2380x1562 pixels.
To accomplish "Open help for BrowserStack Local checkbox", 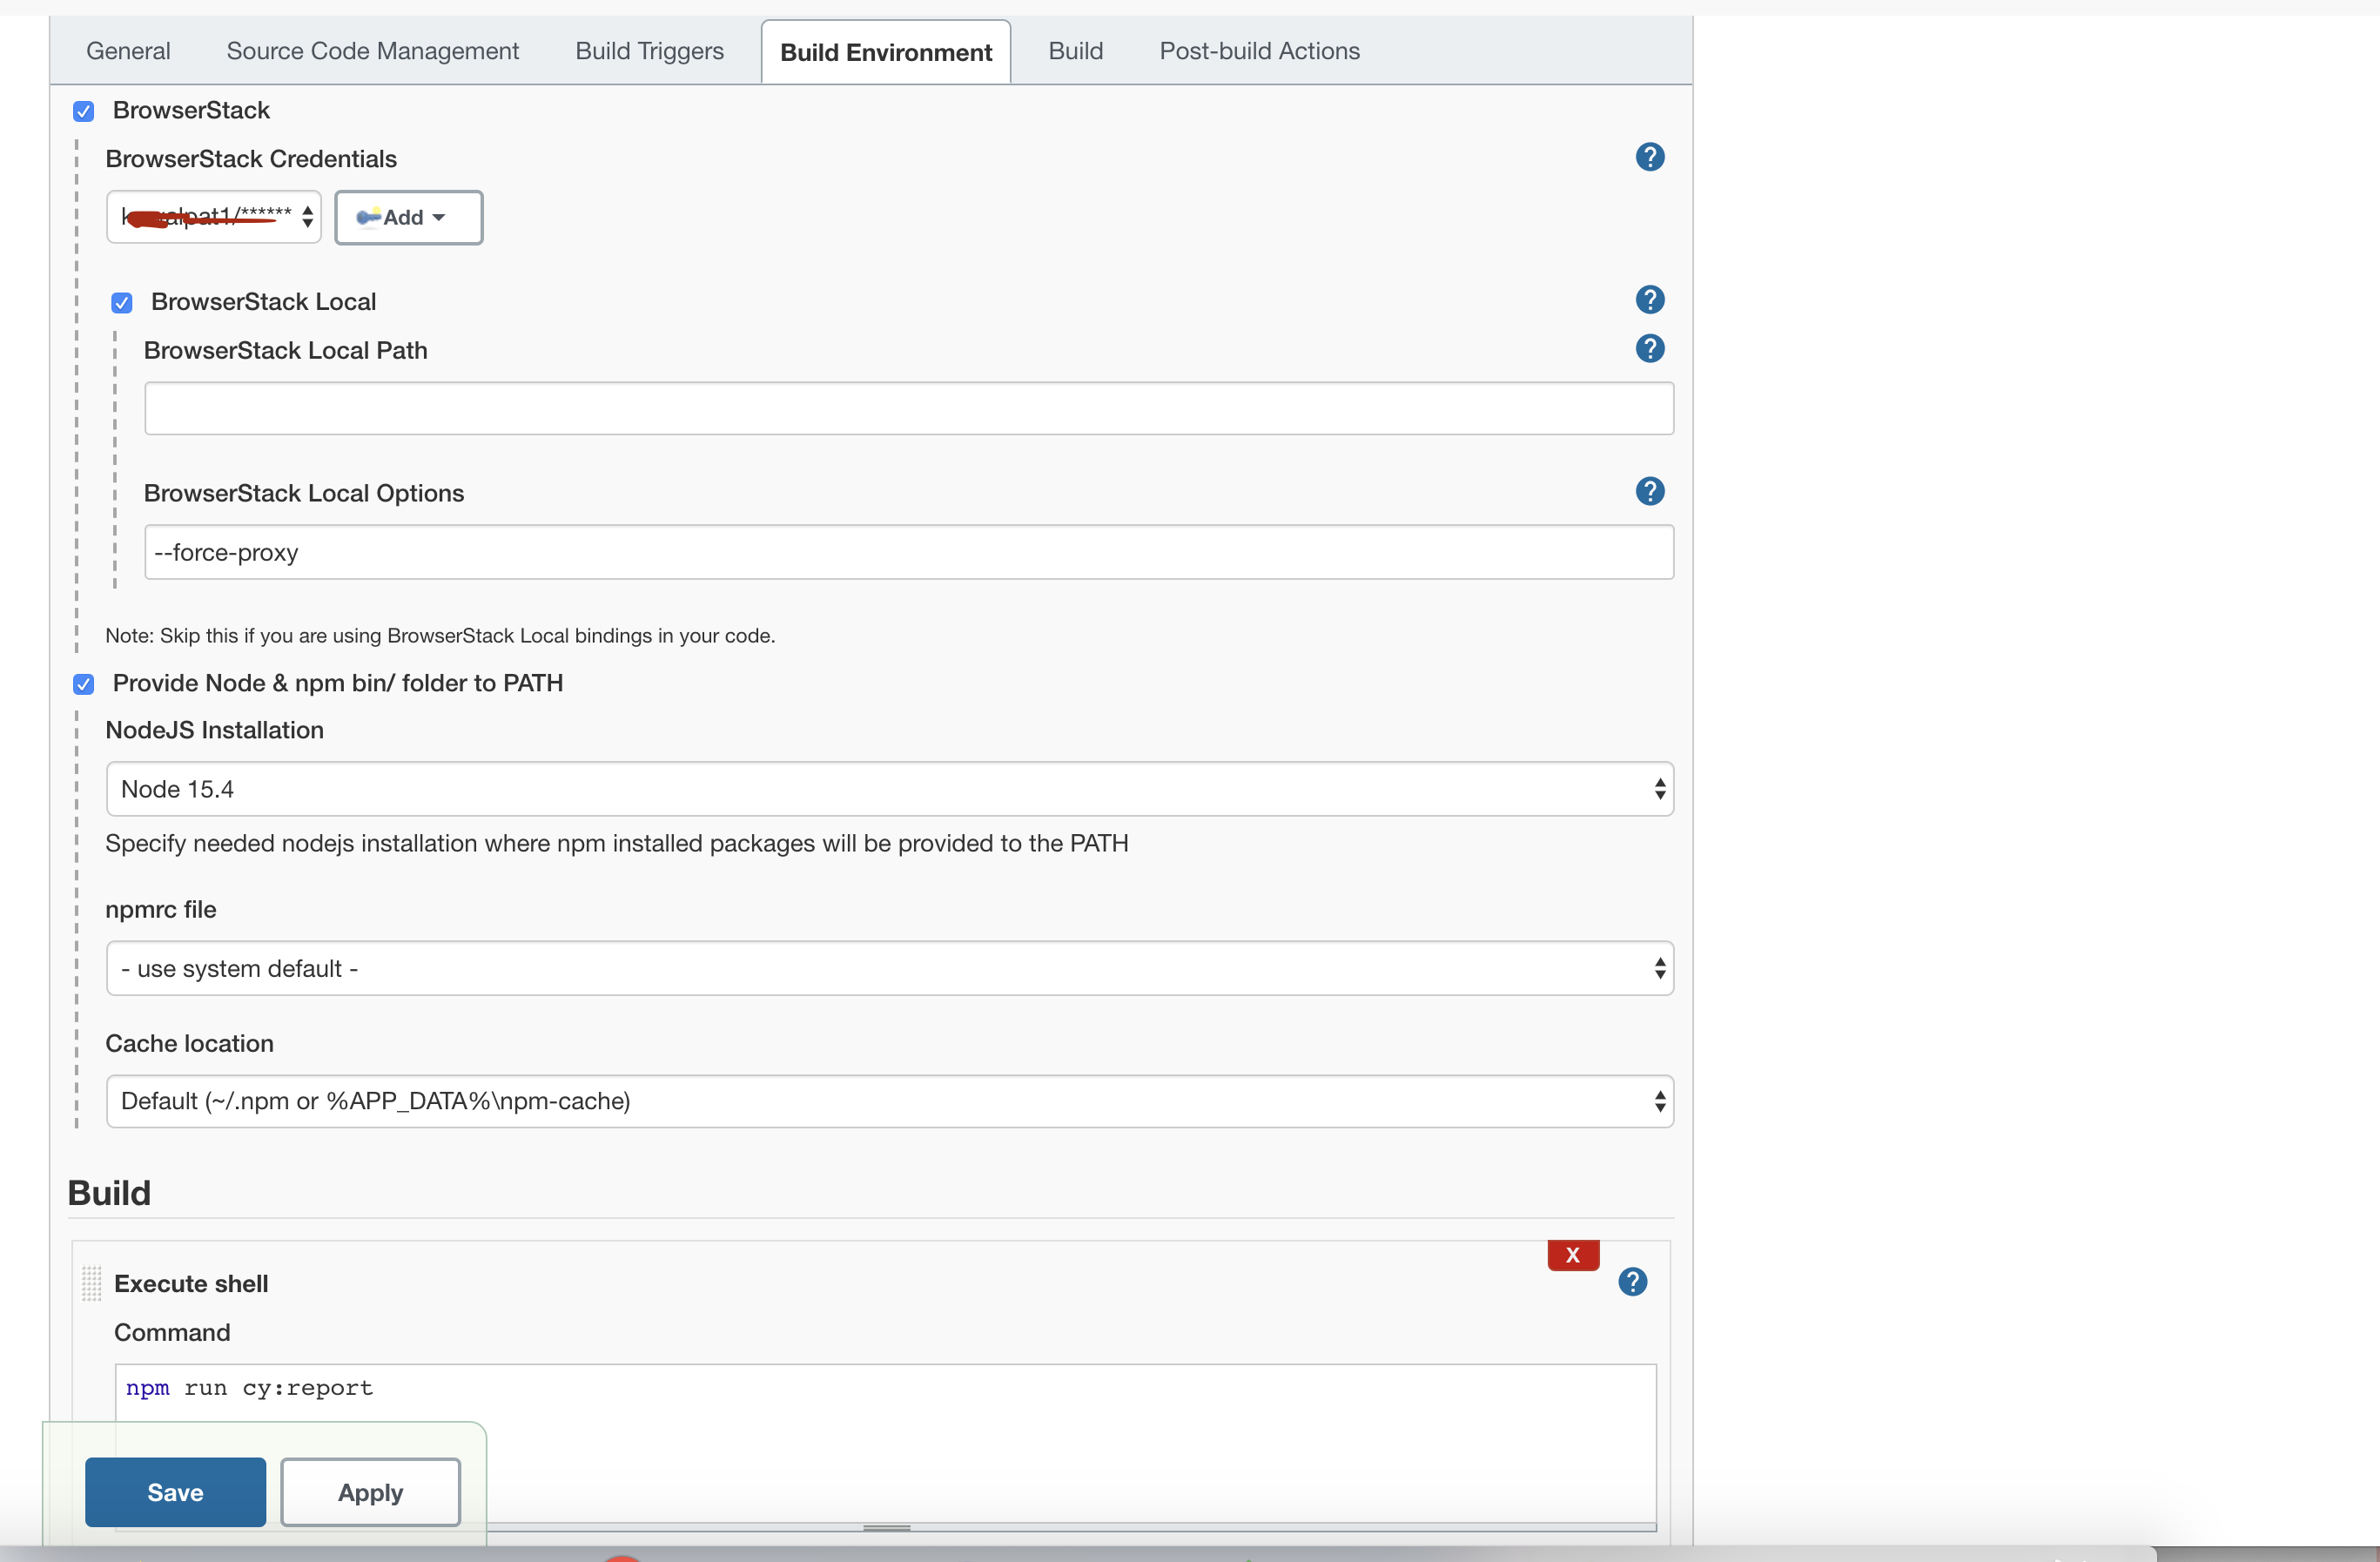I will click(x=1649, y=300).
